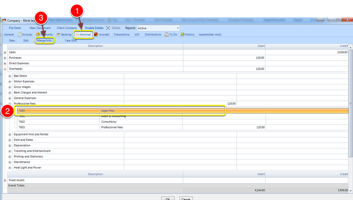Expand Equipment Hire and Rental
The width and height of the screenshot is (353, 200).
pos(9,135)
